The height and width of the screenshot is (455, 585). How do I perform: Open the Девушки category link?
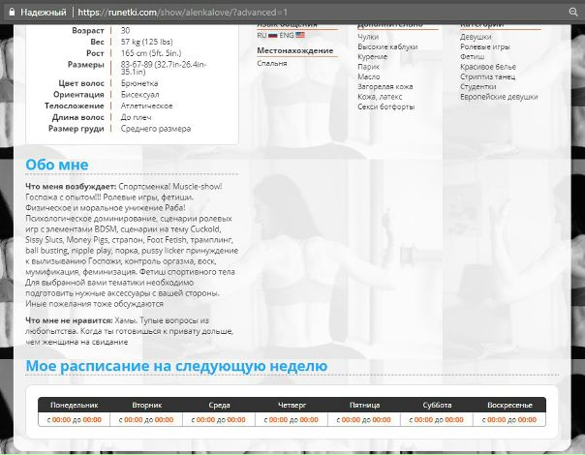click(x=475, y=36)
